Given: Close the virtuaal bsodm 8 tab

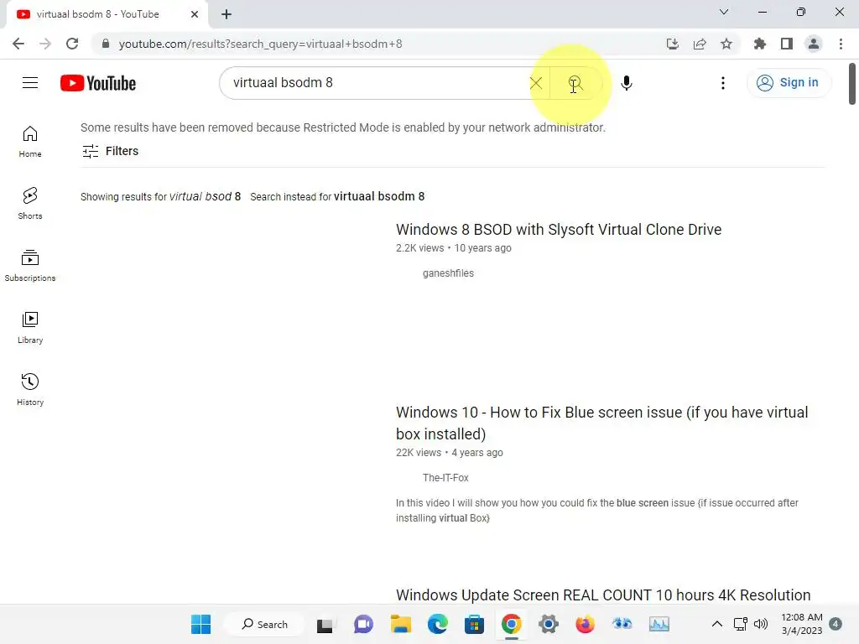Looking at the screenshot, I should pos(195,14).
